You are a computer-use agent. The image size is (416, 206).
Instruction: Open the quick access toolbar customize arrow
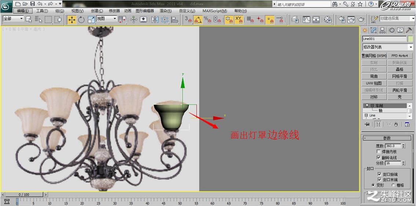click(x=60, y=4)
